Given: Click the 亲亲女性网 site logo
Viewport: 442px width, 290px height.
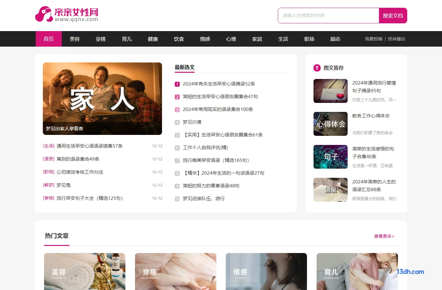Looking at the screenshot, I should (x=67, y=14).
